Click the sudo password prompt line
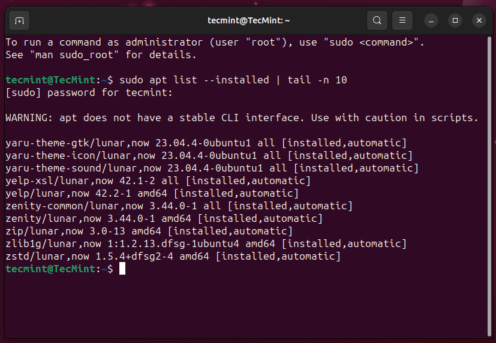The height and width of the screenshot is (343, 496). [x=89, y=92]
